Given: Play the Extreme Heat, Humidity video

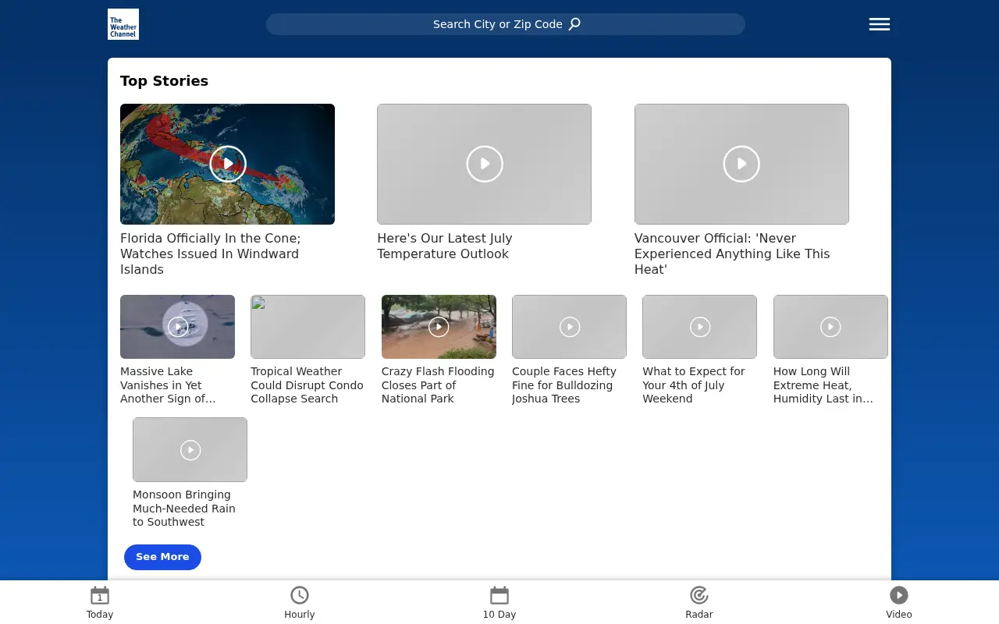Looking at the screenshot, I should click(830, 327).
